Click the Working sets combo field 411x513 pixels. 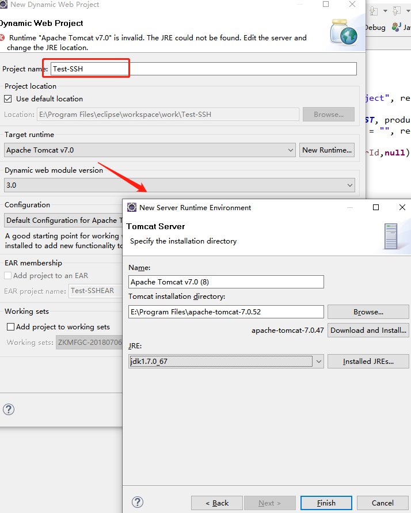[x=89, y=342]
